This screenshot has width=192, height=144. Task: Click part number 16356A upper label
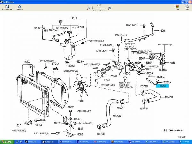tap(141, 59)
